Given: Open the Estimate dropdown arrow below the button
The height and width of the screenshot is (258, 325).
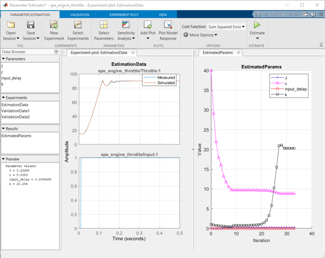Looking at the screenshot, I should pyautogui.click(x=257, y=38).
